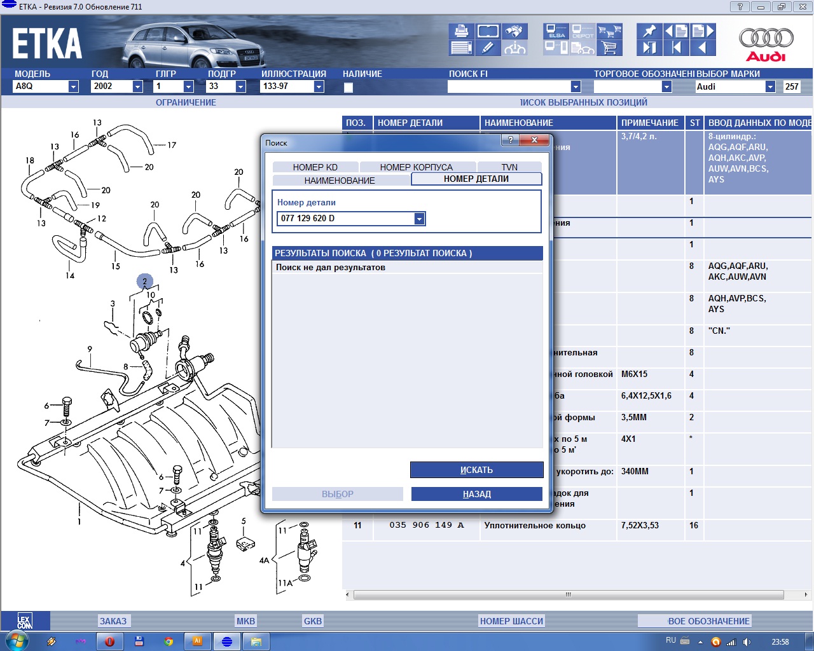Open the Номер детали dropdown arrow

419,219
